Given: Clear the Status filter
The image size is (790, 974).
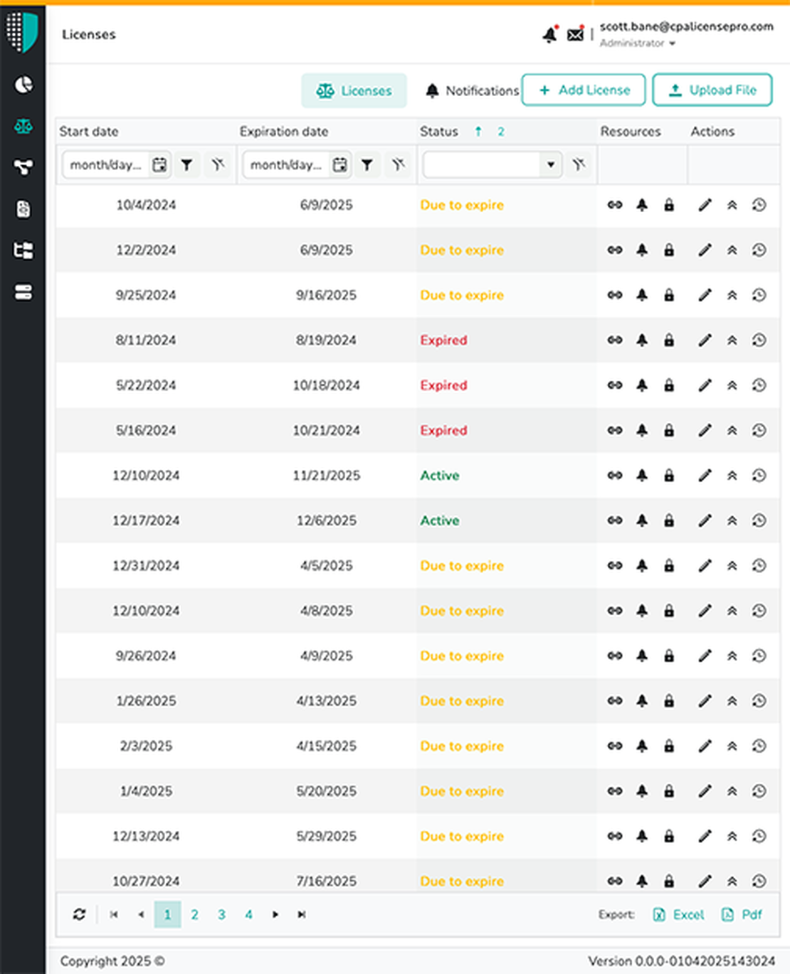Looking at the screenshot, I should (x=579, y=165).
